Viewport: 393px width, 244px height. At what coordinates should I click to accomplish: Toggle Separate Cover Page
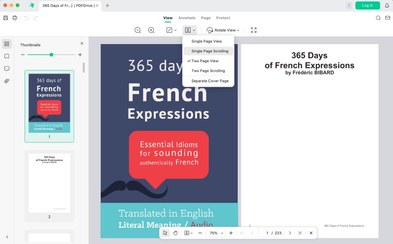point(208,81)
